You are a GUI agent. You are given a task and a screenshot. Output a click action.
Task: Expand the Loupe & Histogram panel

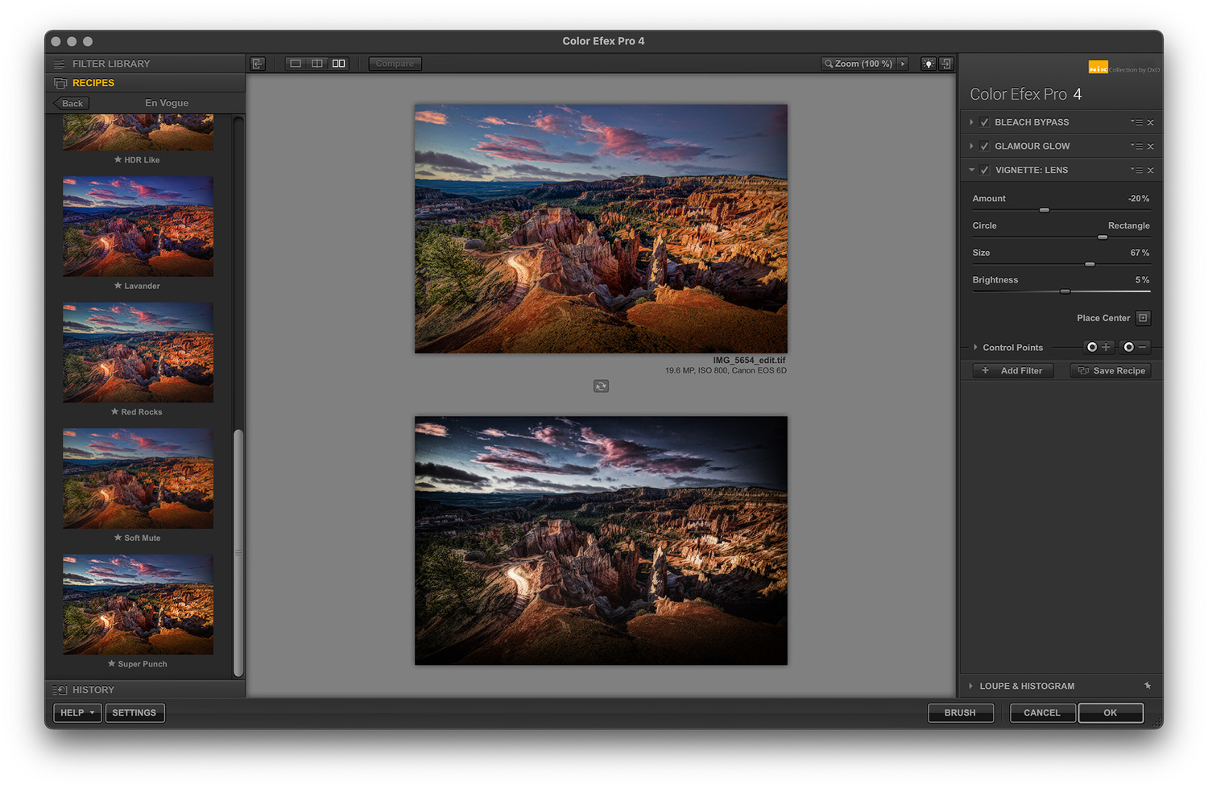pyautogui.click(x=971, y=686)
